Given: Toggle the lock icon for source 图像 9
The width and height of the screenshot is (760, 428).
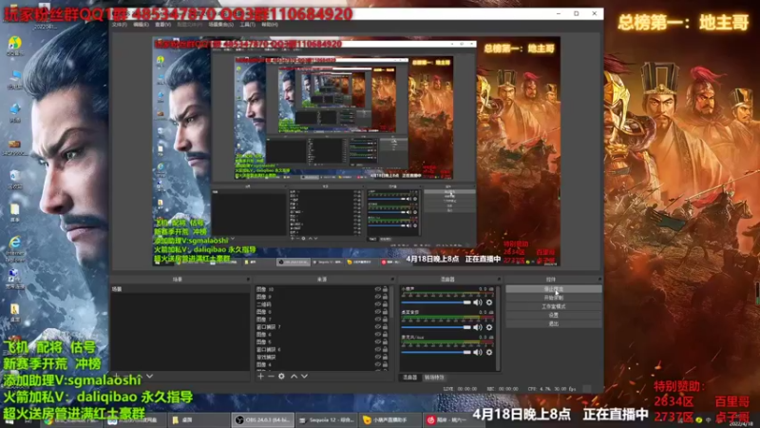Looking at the screenshot, I should point(386,297).
